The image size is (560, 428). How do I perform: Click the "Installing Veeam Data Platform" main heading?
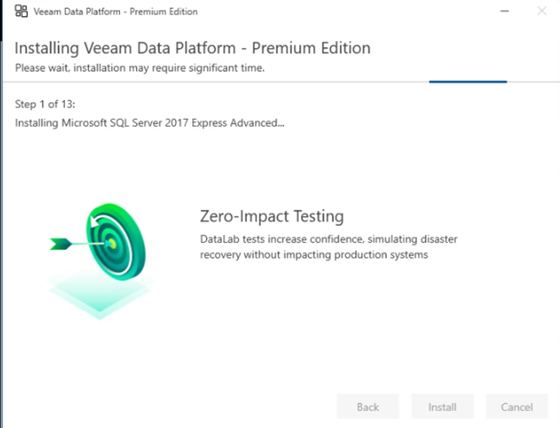(192, 48)
